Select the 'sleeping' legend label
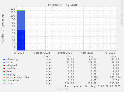The height and width of the screenshot is (92, 124). coord(12,60)
